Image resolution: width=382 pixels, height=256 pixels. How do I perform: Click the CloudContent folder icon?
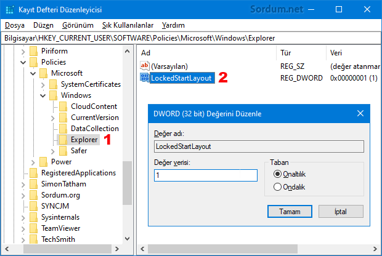(63, 106)
